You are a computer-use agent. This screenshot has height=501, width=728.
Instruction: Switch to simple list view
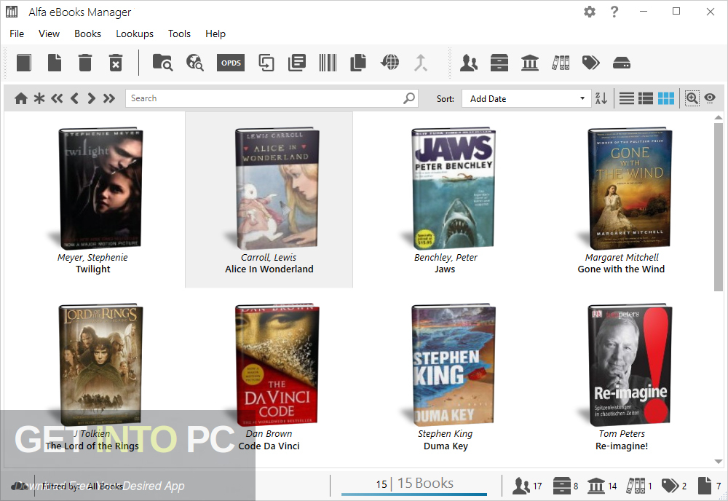pos(626,98)
